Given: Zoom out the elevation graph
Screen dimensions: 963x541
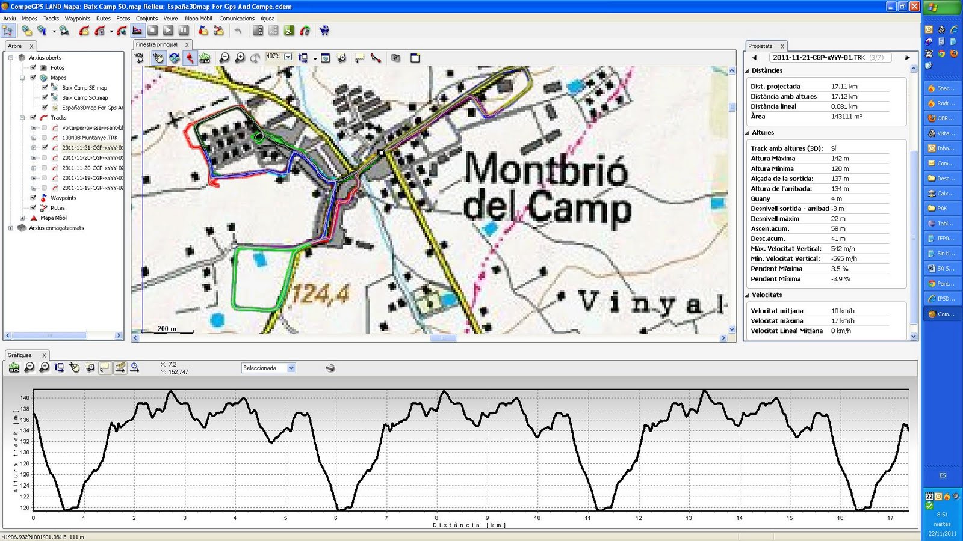Looking at the screenshot, I should 29,367.
